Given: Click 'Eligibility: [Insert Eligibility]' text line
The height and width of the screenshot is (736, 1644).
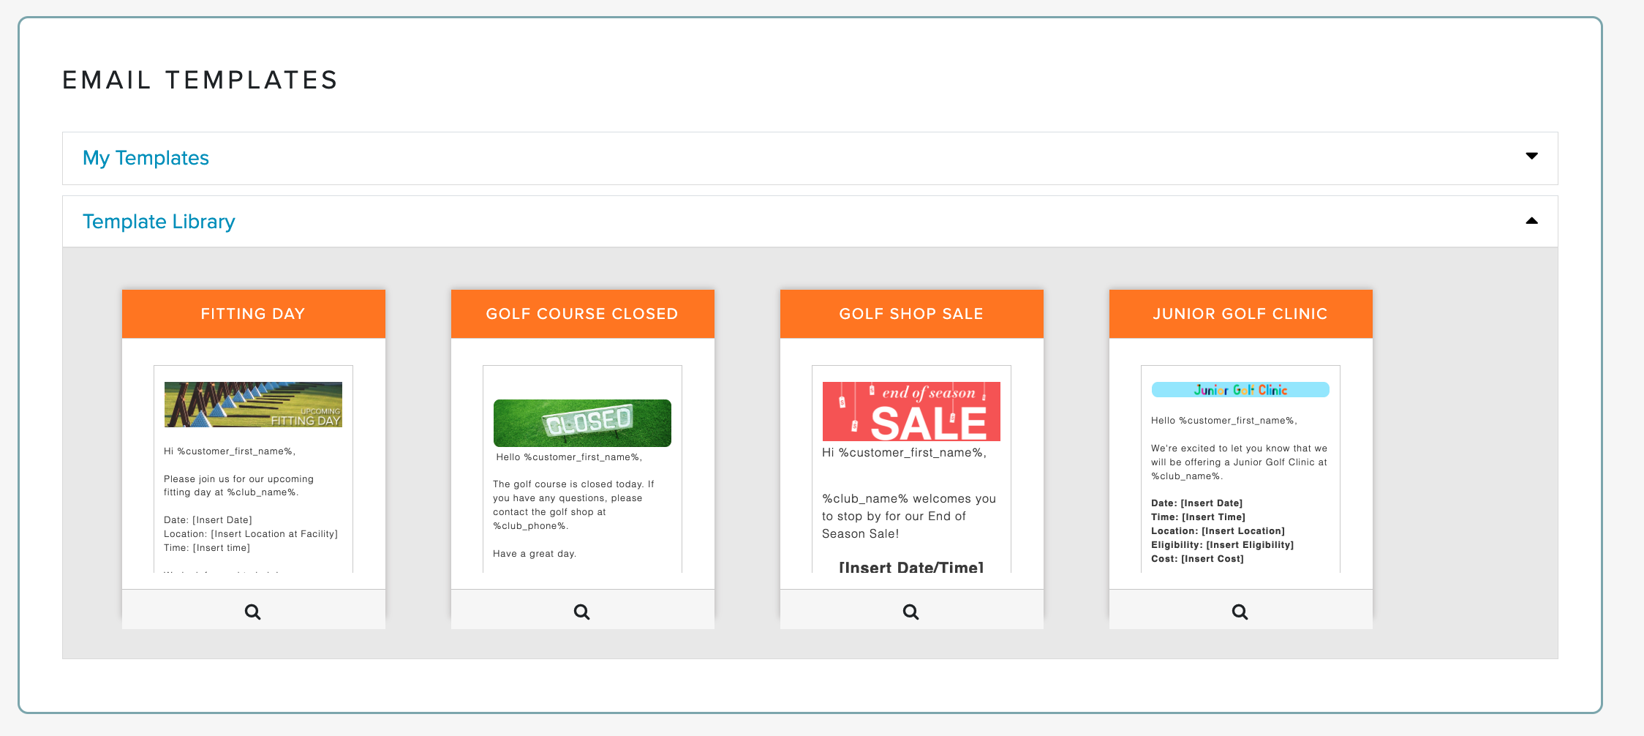Looking at the screenshot, I should (1222, 545).
